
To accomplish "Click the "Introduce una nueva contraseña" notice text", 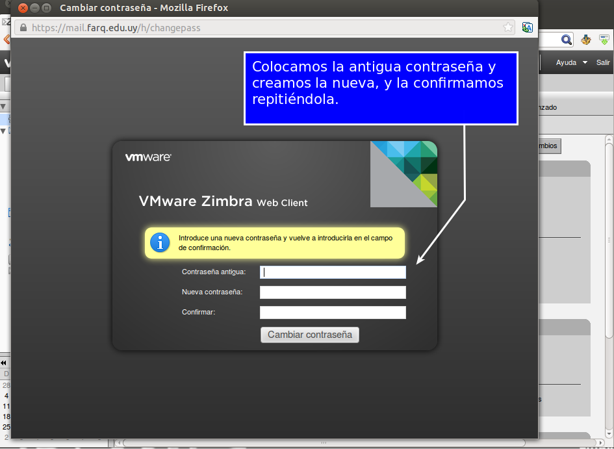I will click(285, 243).
